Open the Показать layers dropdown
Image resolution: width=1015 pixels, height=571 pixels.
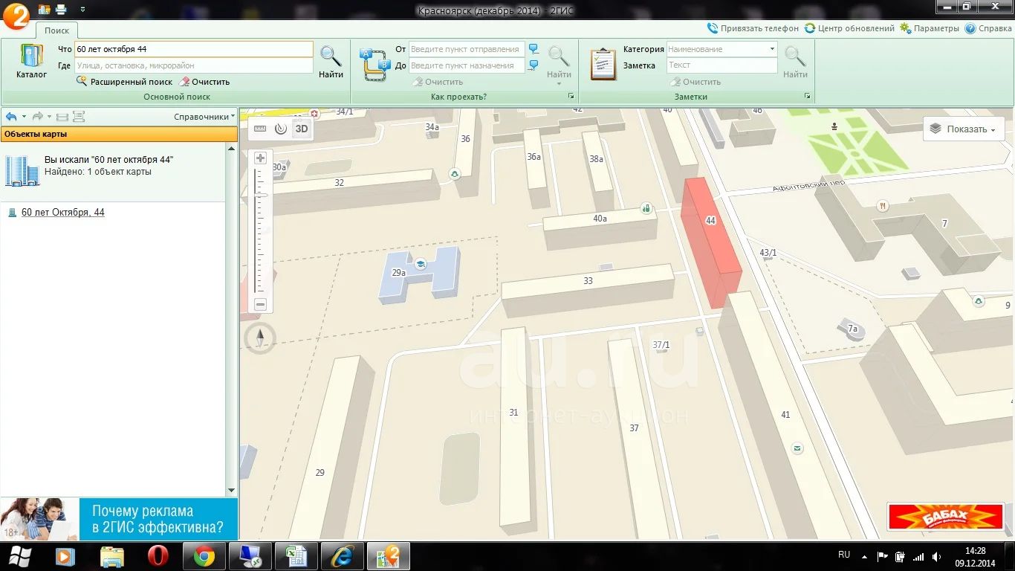click(964, 129)
